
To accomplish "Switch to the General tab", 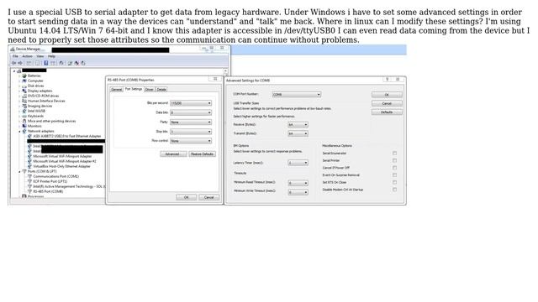I will (116, 90).
